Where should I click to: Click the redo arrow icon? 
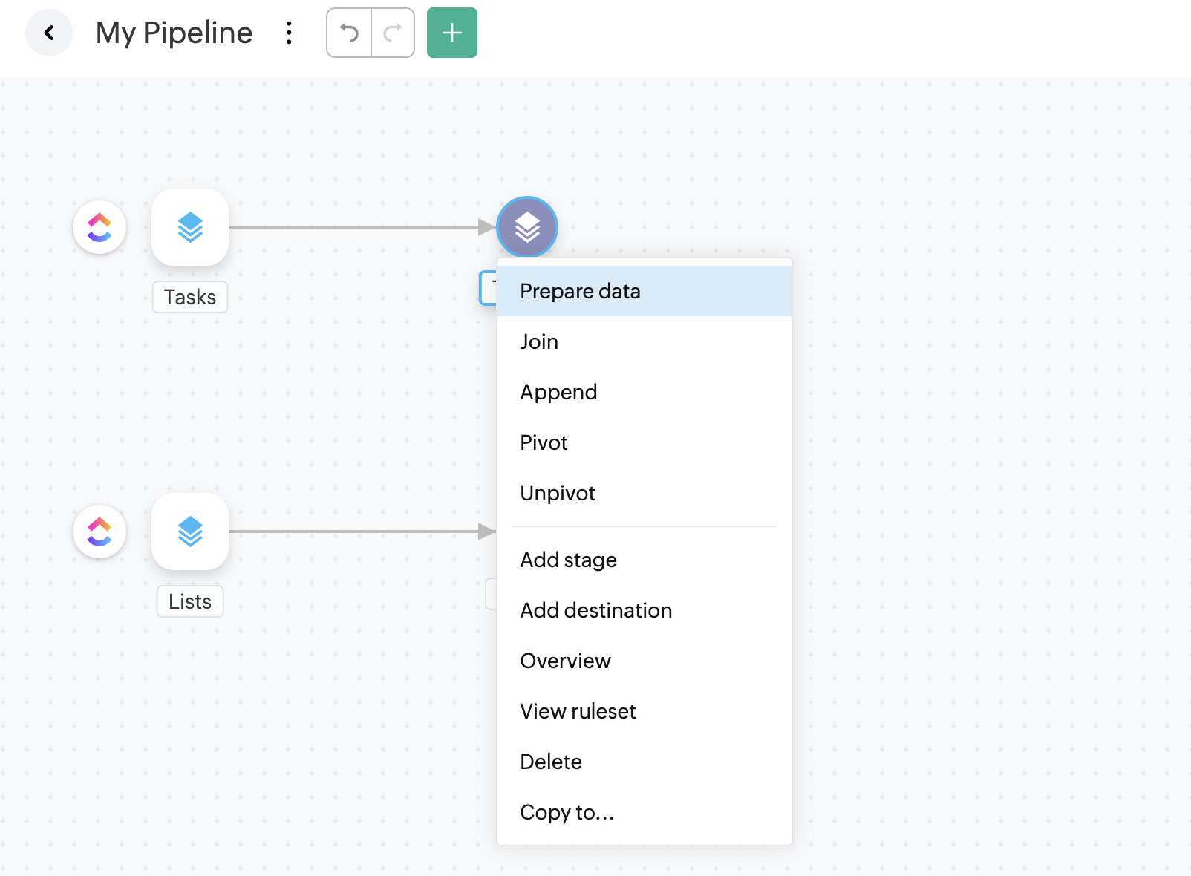pos(393,33)
